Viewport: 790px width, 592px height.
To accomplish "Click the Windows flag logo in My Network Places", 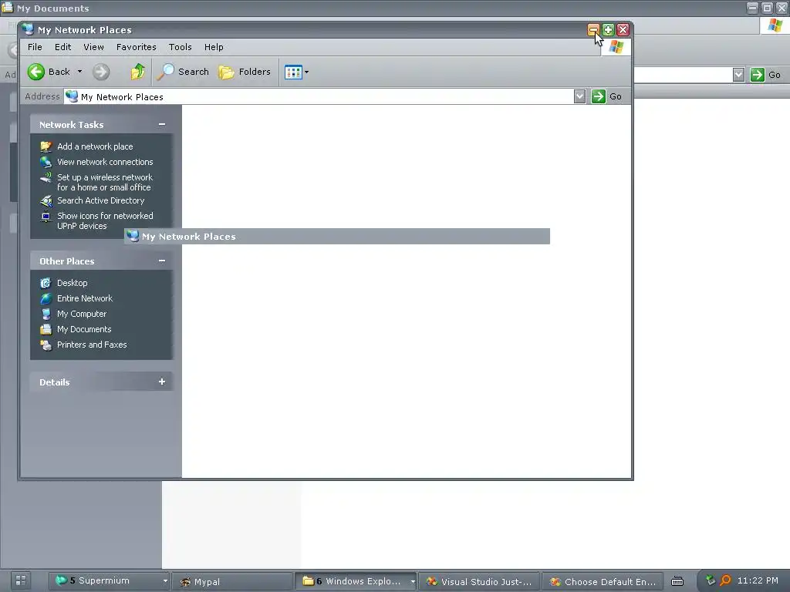I will click(x=616, y=47).
